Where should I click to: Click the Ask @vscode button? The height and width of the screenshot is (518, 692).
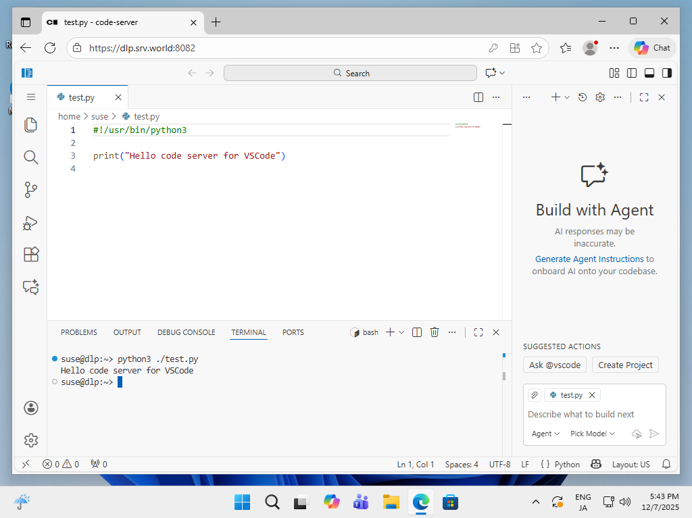pyautogui.click(x=555, y=365)
